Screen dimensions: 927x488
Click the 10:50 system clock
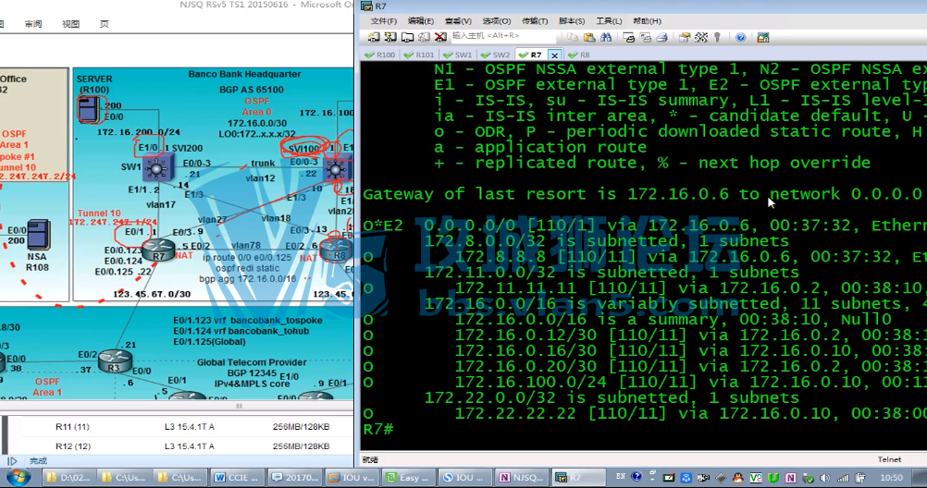tap(891, 477)
